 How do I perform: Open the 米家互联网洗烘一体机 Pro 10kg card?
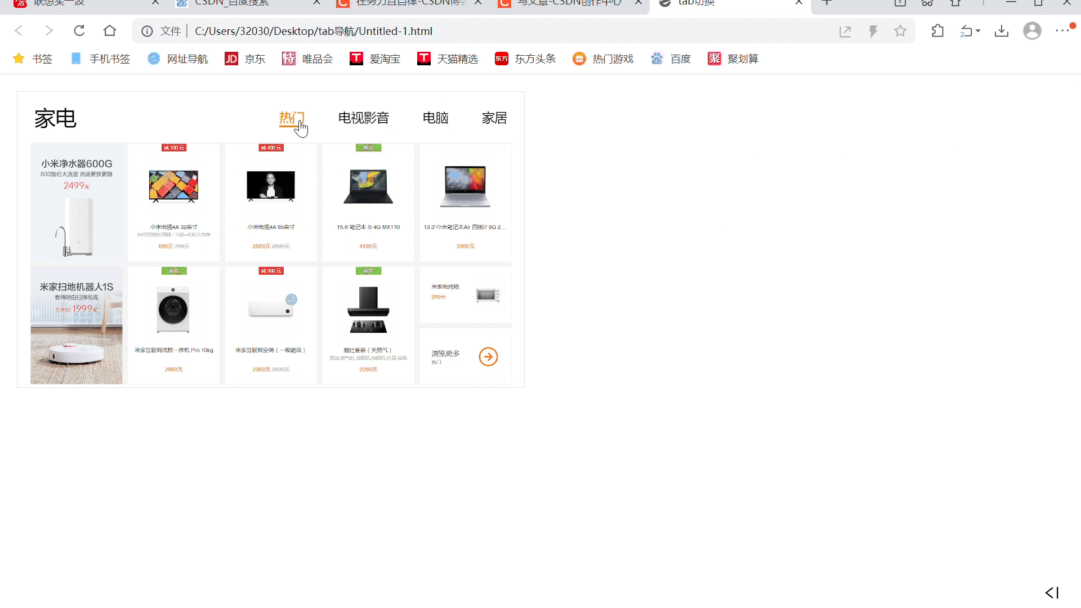[174, 325]
